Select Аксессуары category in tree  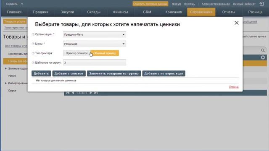coord(18,54)
